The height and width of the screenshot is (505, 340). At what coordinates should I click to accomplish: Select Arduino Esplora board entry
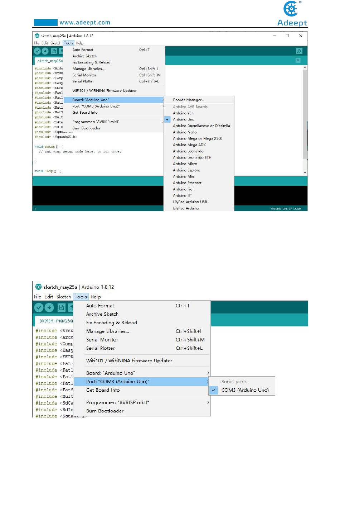[186, 170]
